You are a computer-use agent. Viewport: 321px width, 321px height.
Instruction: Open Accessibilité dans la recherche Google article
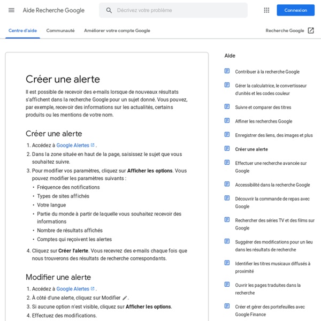tap(272, 185)
